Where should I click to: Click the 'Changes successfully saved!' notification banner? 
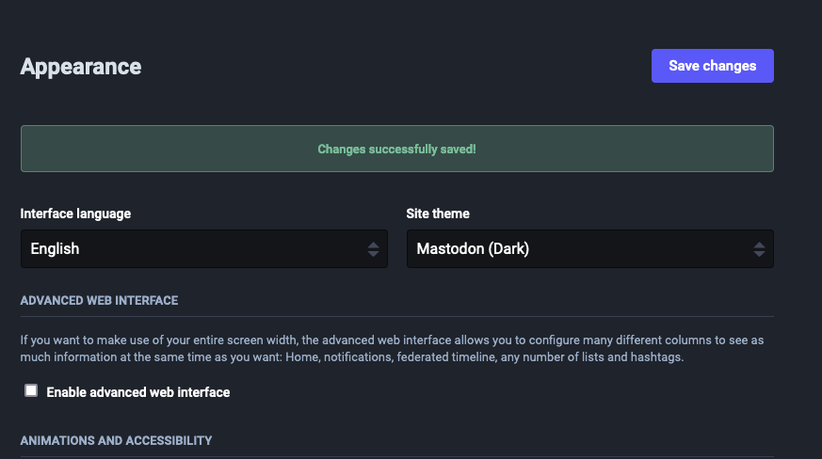click(396, 149)
